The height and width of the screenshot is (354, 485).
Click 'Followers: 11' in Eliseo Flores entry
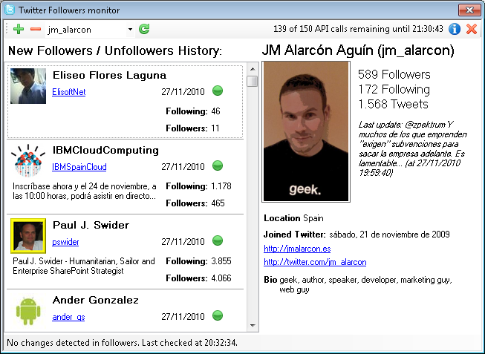[192, 128]
